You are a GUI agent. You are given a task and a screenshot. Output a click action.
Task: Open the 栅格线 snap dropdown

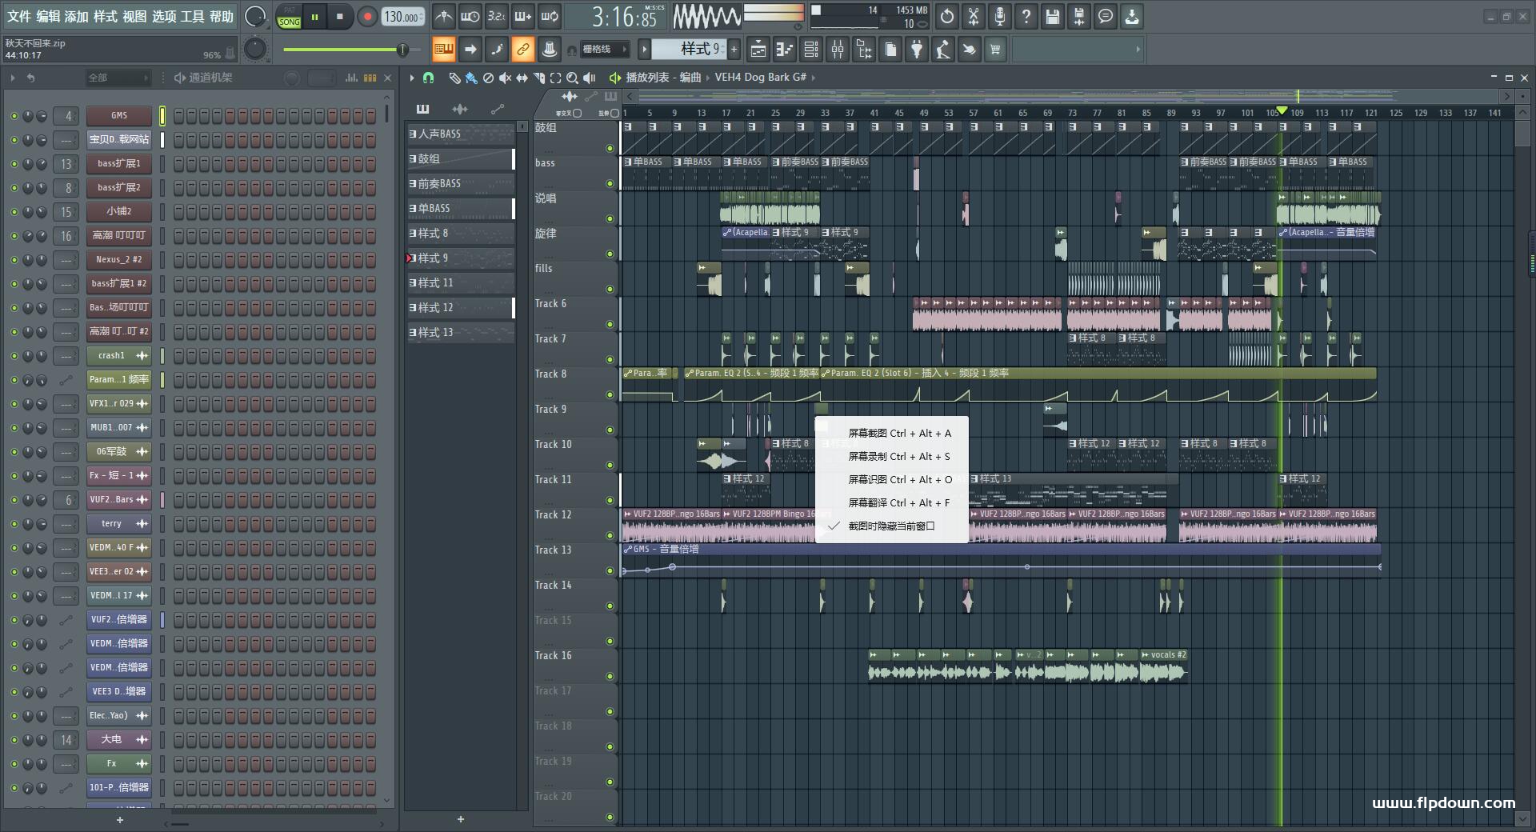click(604, 50)
